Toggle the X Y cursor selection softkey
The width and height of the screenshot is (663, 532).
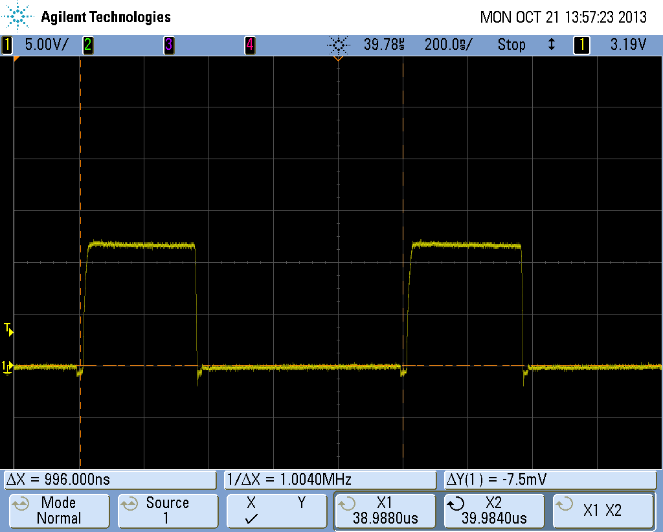point(276,511)
